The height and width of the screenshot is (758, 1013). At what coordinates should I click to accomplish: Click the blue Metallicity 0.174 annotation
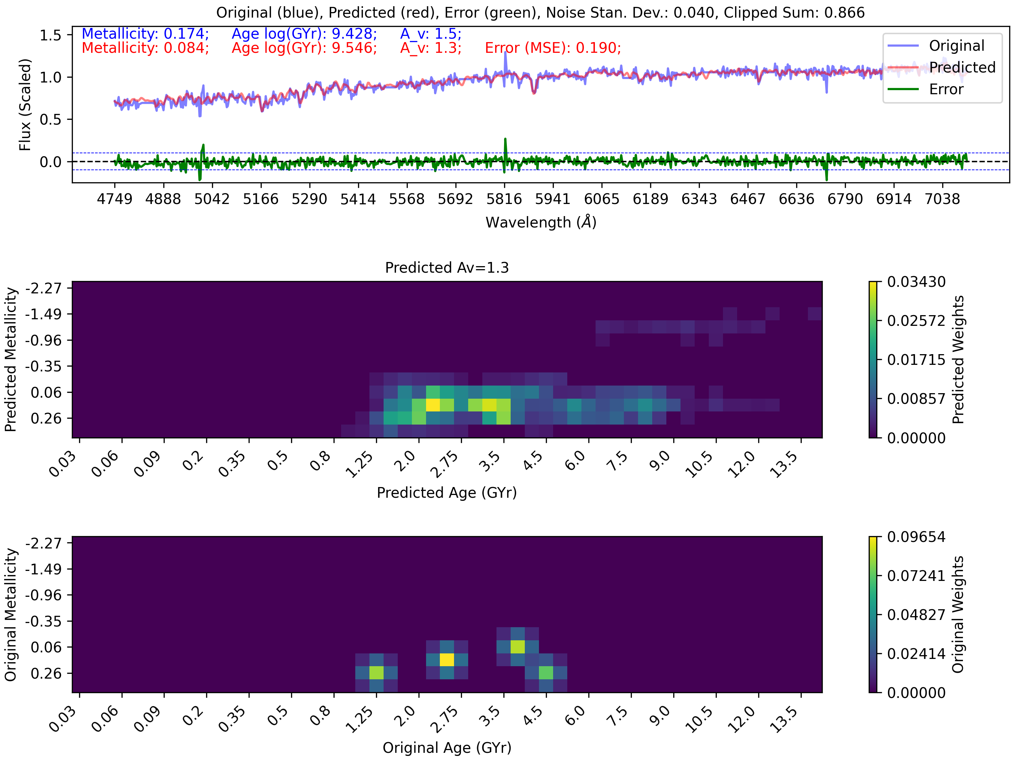(145, 34)
